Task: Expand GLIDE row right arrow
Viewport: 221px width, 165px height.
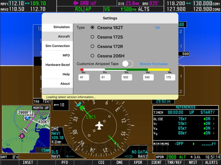Action: click(214, 119)
